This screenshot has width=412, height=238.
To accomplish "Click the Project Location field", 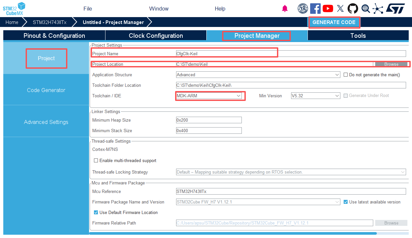I will click(x=275, y=64).
